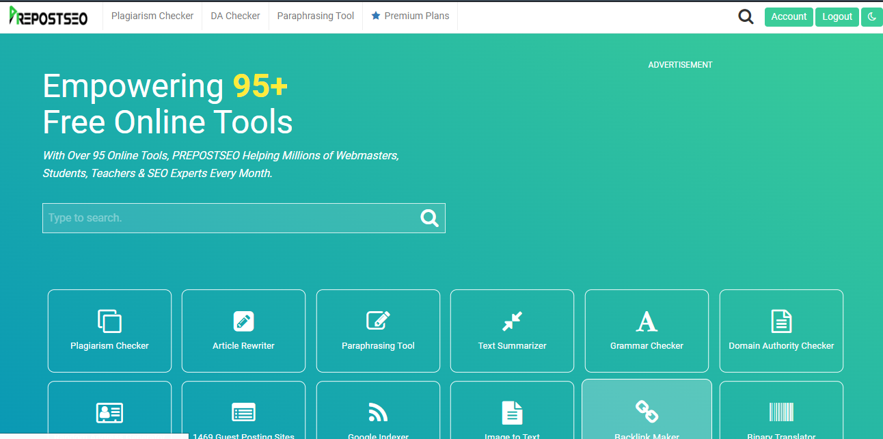This screenshot has height=439, width=883.
Task: Click the 'Empowering 95+ Free Online Tools' heading
Action: (x=167, y=104)
